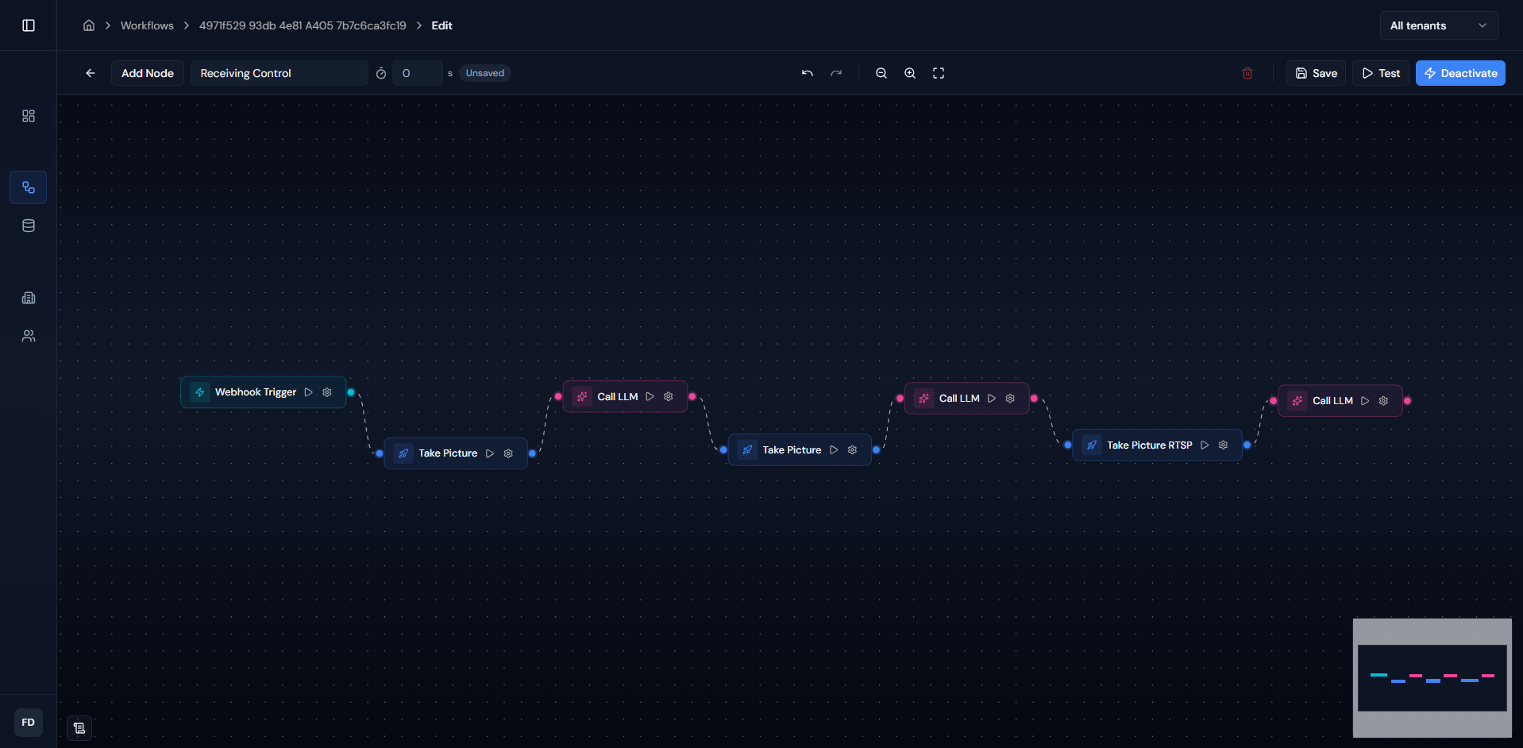Select the Webhook Trigger node label

click(x=256, y=392)
